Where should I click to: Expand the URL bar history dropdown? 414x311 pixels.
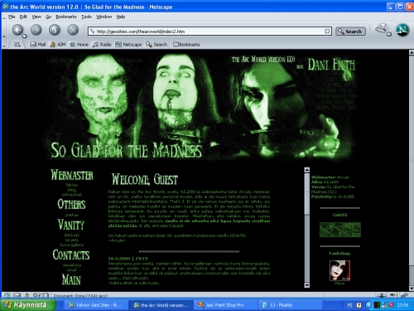coord(327,32)
